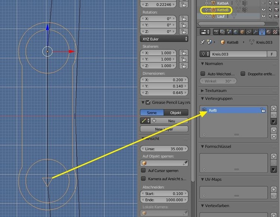The image size is (280, 217).
Task: Click the pin icon in properties breadcrumb
Action: click(x=202, y=42)
